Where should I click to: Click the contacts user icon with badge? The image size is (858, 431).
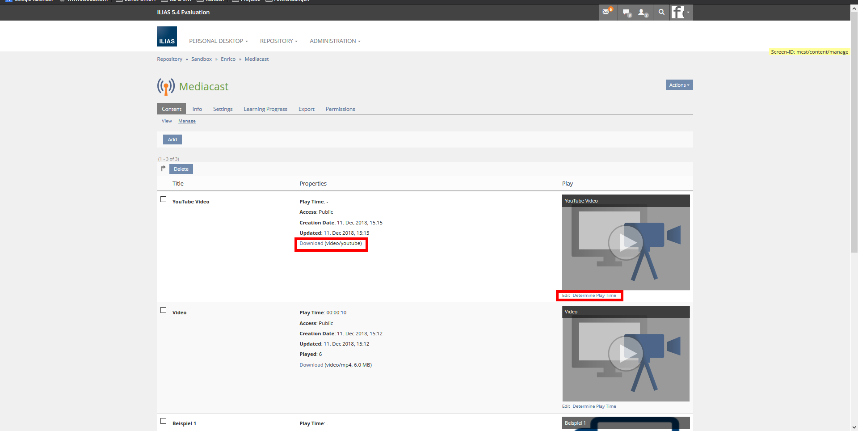pyautogui.click(x=643, y=13)
